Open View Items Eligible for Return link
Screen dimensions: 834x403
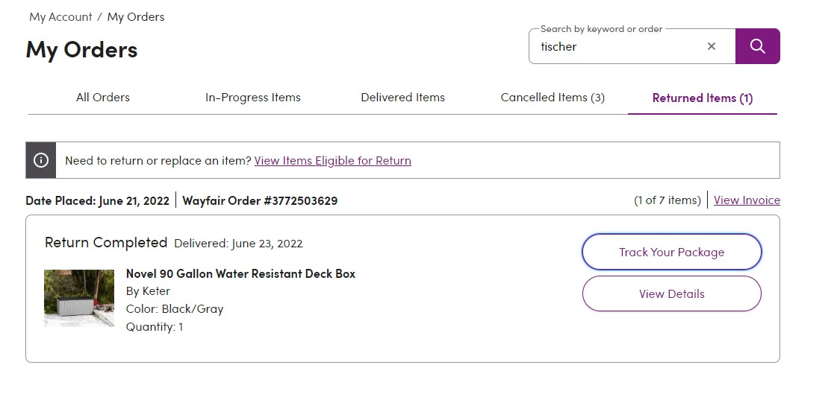click(x=332, y=160)
